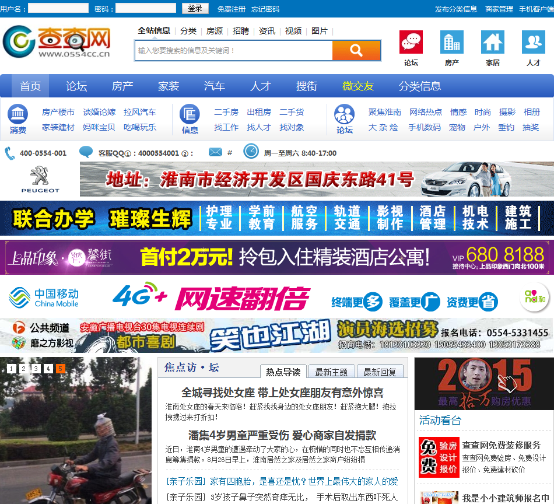Viewport: 554px width, 504px height.
Task: Open the 忘记密码 link
Action: coord(265,9)
